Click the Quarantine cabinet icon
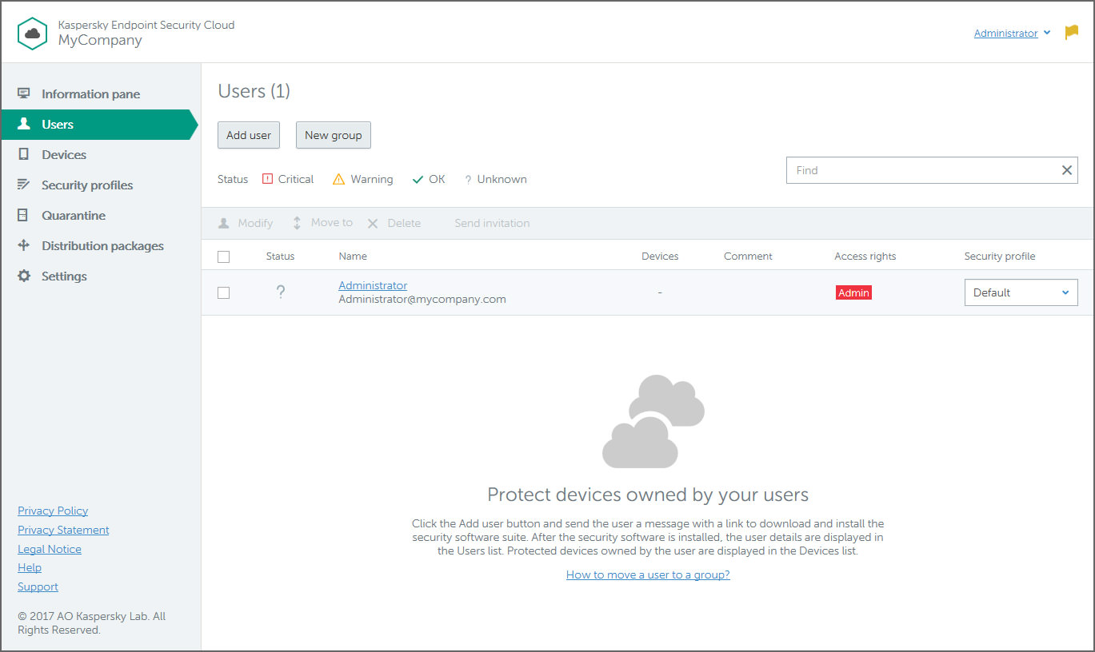 pos(24,215)
